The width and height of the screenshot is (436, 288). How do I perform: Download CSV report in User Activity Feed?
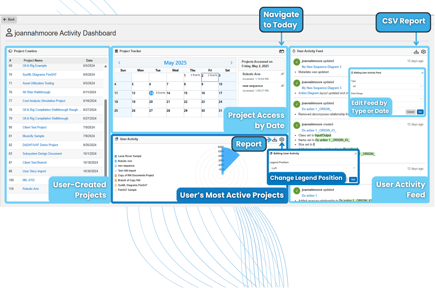point(416,52)
